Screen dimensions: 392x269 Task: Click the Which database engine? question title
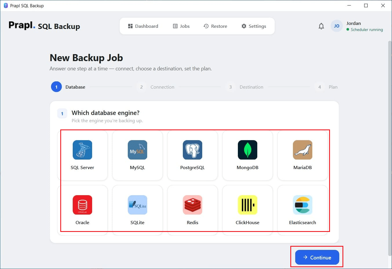coord(105,113)
